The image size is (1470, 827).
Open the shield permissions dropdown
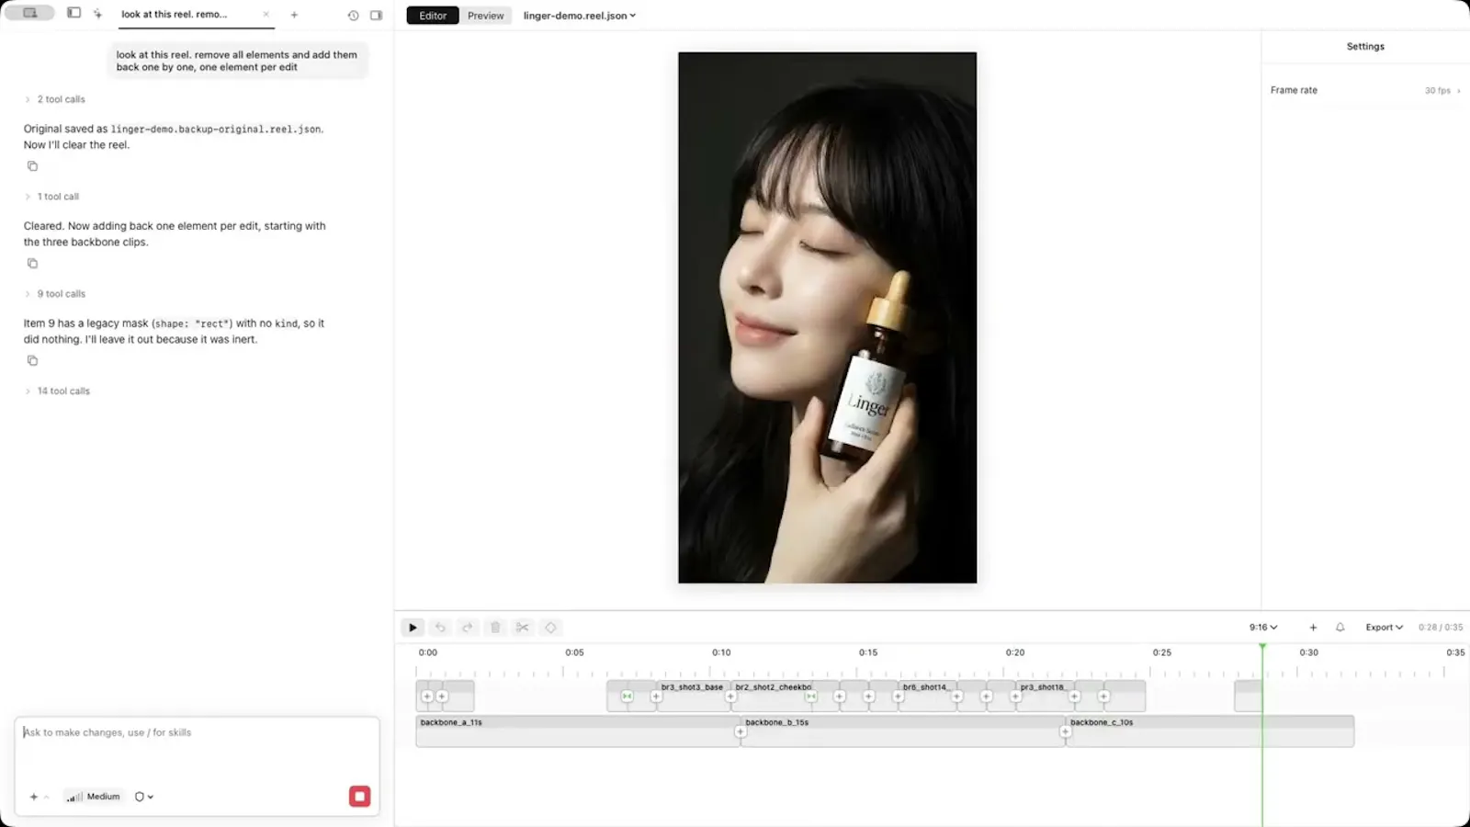144,797
